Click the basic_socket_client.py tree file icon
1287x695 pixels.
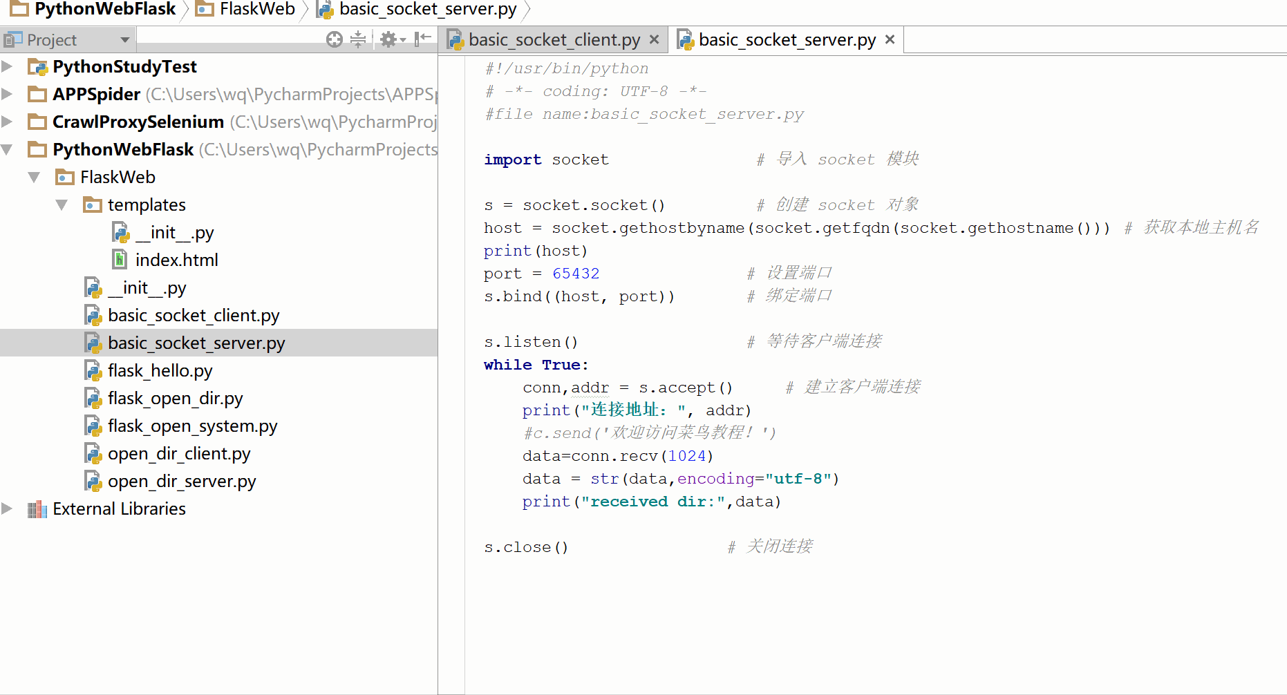point(93,315)
